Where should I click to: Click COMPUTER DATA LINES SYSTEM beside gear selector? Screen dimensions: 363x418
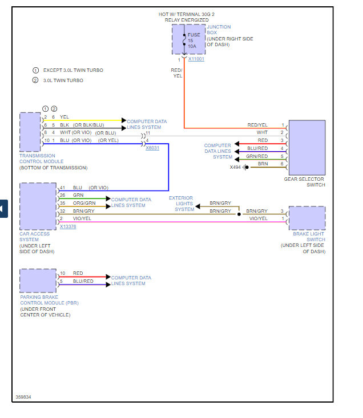(218, 151)
